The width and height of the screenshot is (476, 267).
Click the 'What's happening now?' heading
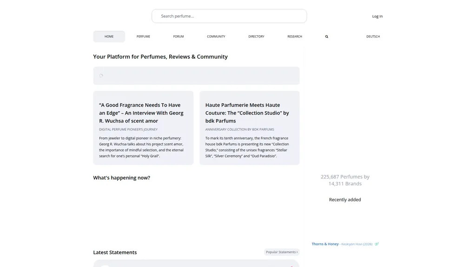click(121, 178)
